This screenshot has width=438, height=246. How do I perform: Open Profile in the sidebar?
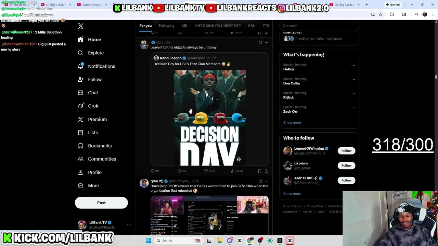coord(90,173)
